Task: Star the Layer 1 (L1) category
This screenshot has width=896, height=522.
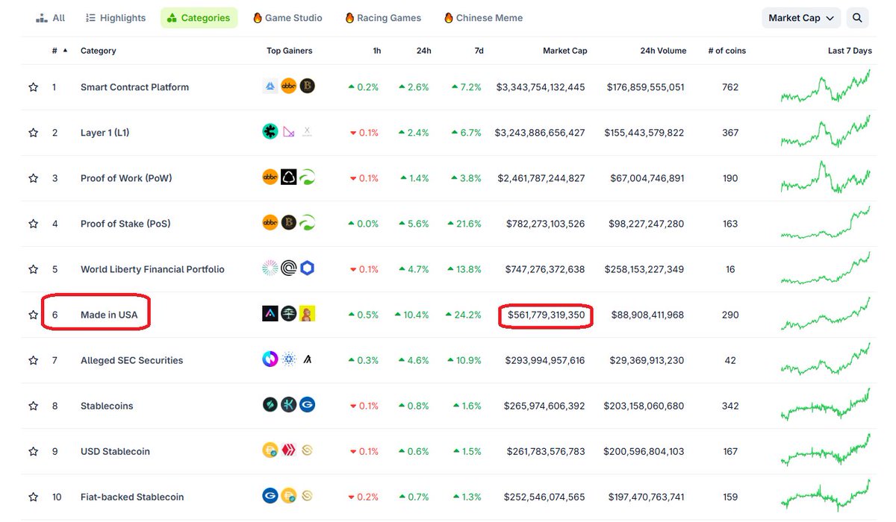Action: 33,133
